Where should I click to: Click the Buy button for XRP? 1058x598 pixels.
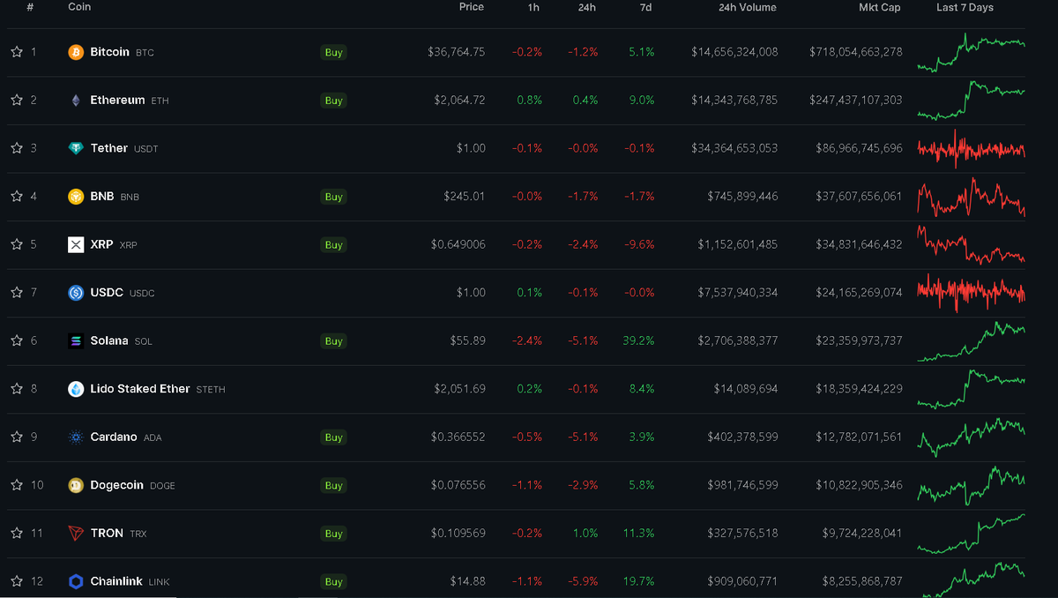(333, 244)
